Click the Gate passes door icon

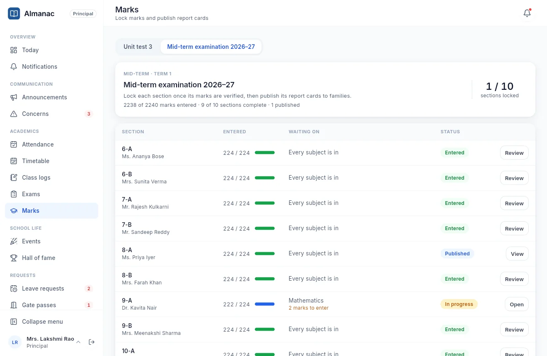[14, 305]
